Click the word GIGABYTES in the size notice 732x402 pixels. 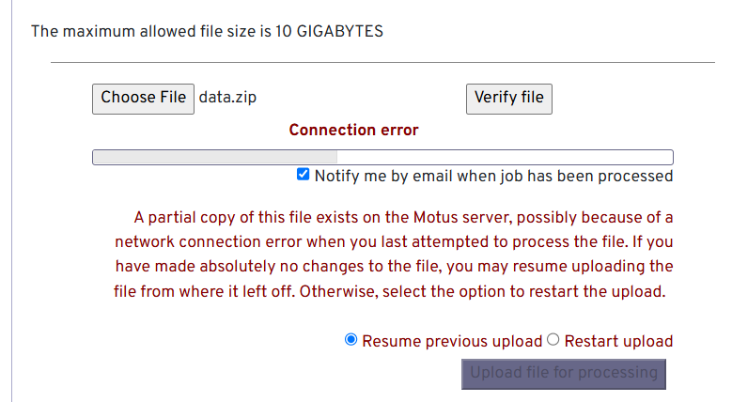click(x=340, y=31)
